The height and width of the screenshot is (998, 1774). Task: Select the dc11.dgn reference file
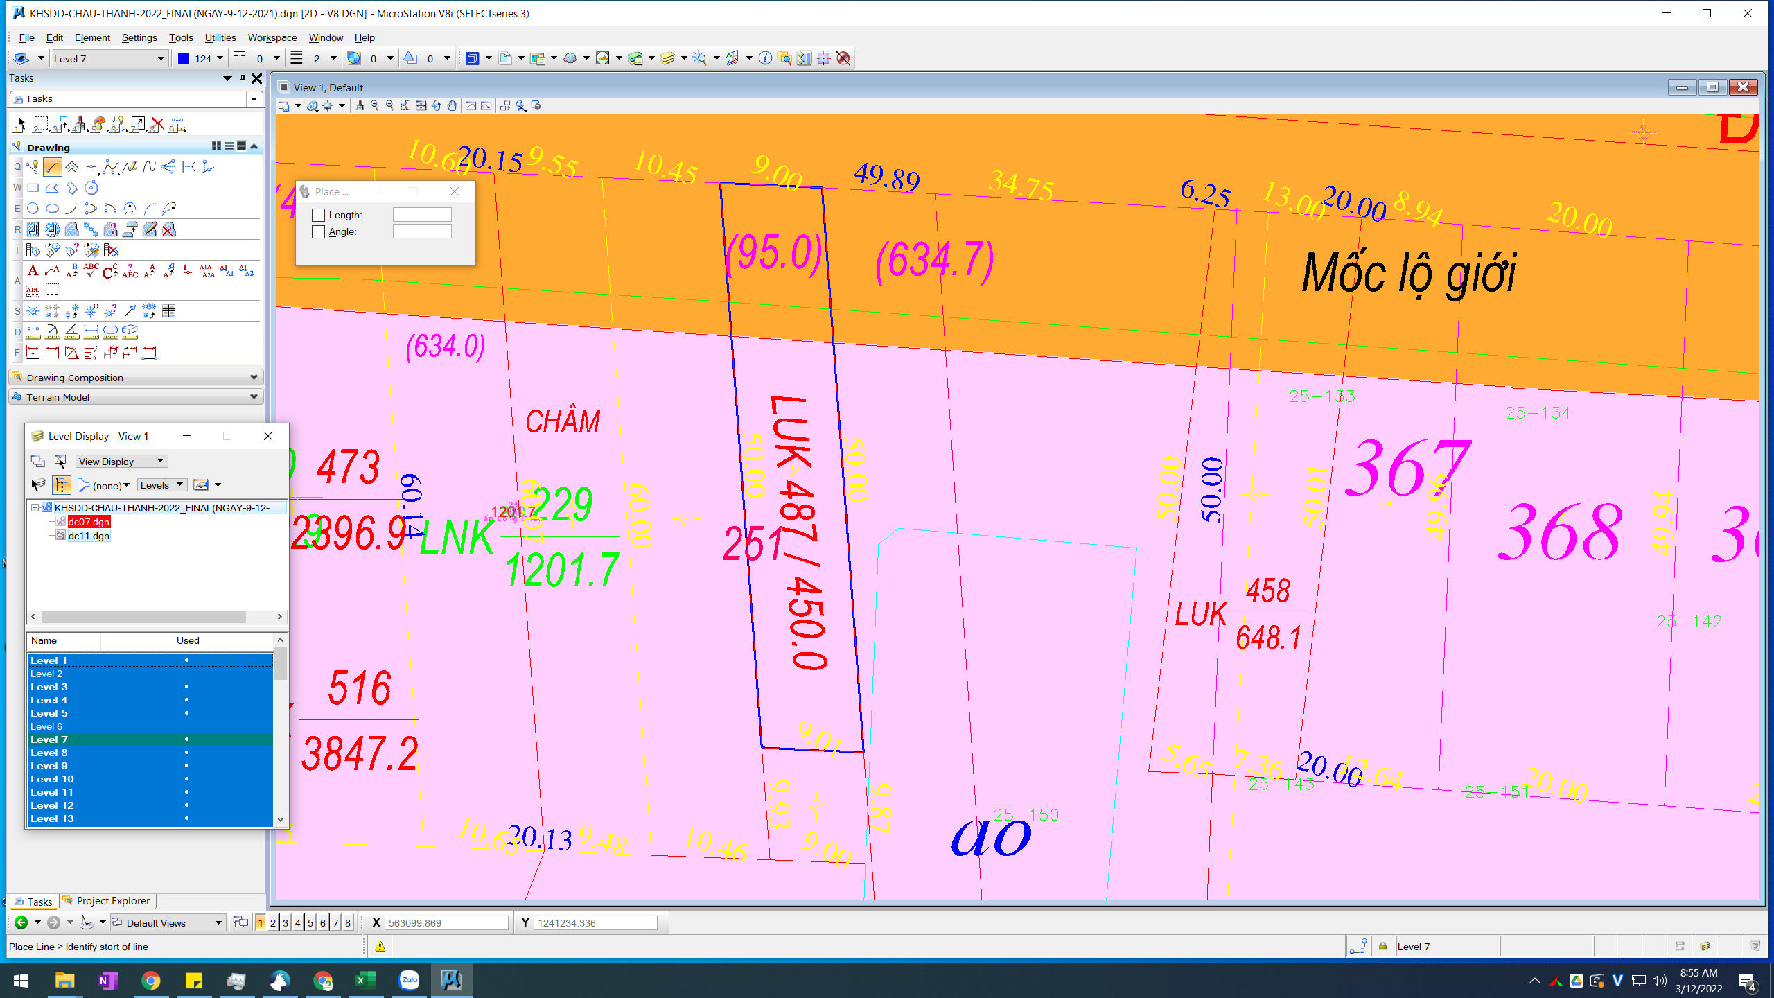88,536
